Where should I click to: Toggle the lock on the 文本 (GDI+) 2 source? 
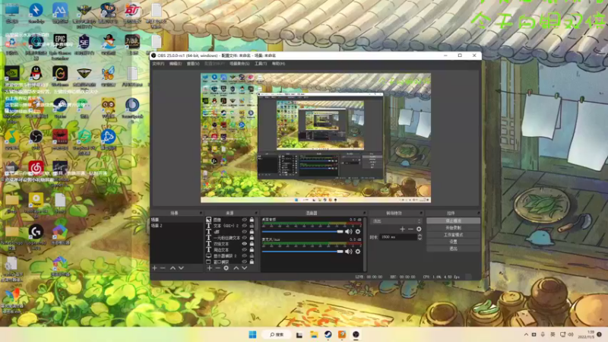252,226
